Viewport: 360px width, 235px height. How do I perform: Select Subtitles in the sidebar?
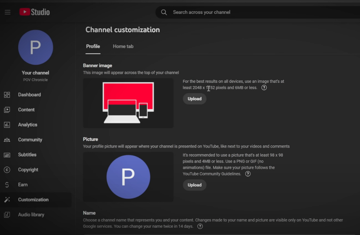tap(36, 155)
